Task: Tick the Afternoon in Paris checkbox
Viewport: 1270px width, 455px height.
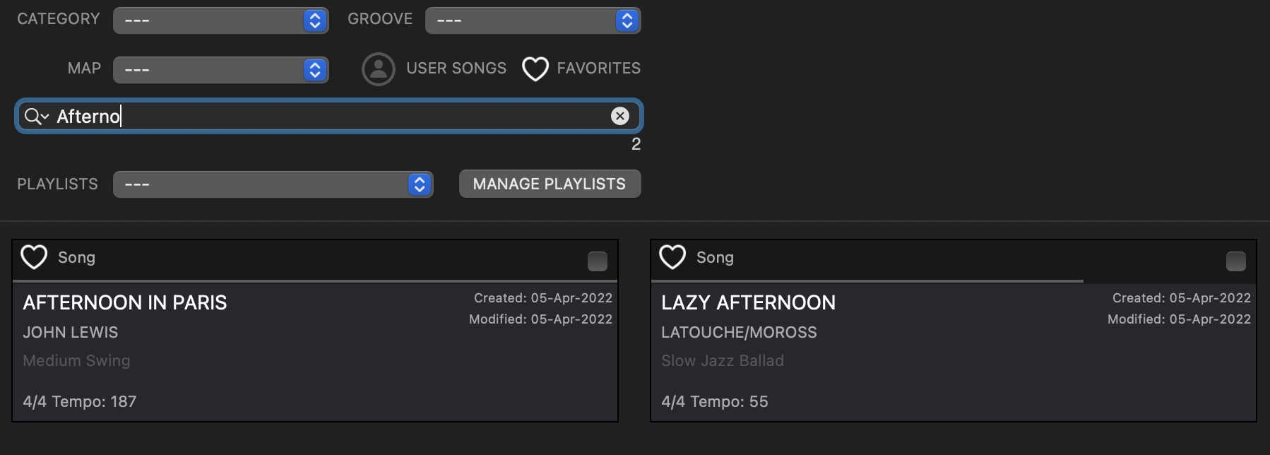Action: (x=597, y=261)
